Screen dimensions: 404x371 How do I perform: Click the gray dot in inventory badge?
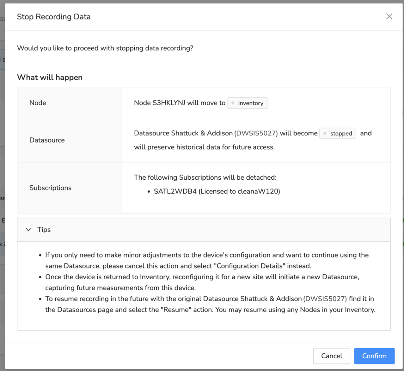pyautogui.click(x=233, y=103)
